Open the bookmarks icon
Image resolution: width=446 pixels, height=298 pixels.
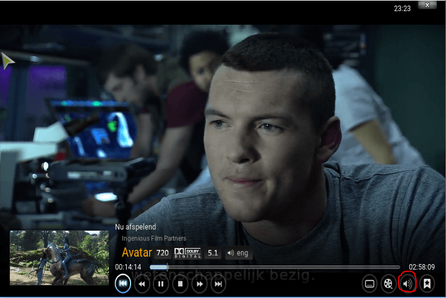426,284
